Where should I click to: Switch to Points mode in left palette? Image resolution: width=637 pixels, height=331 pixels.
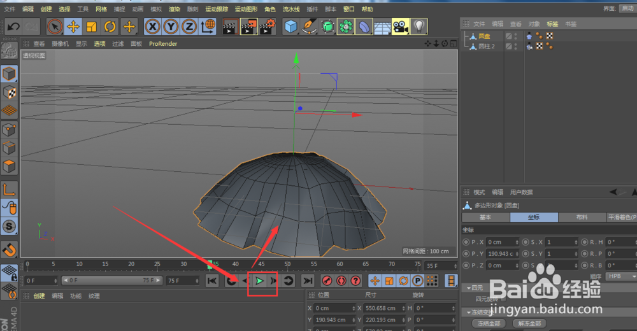point(10,130)
